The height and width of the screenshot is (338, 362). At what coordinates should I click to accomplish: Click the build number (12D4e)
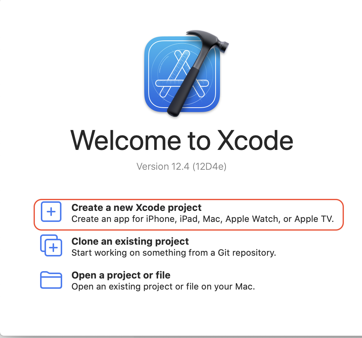[x=209, y=166]
